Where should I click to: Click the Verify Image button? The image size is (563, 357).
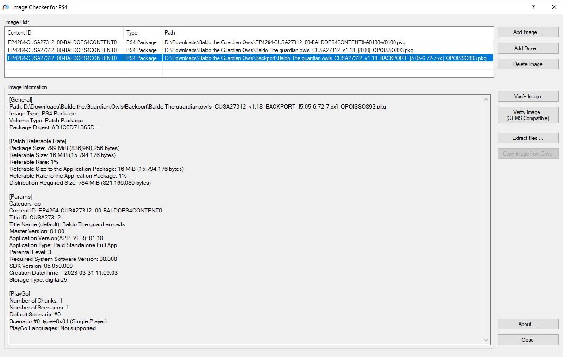tap(528, 97)
